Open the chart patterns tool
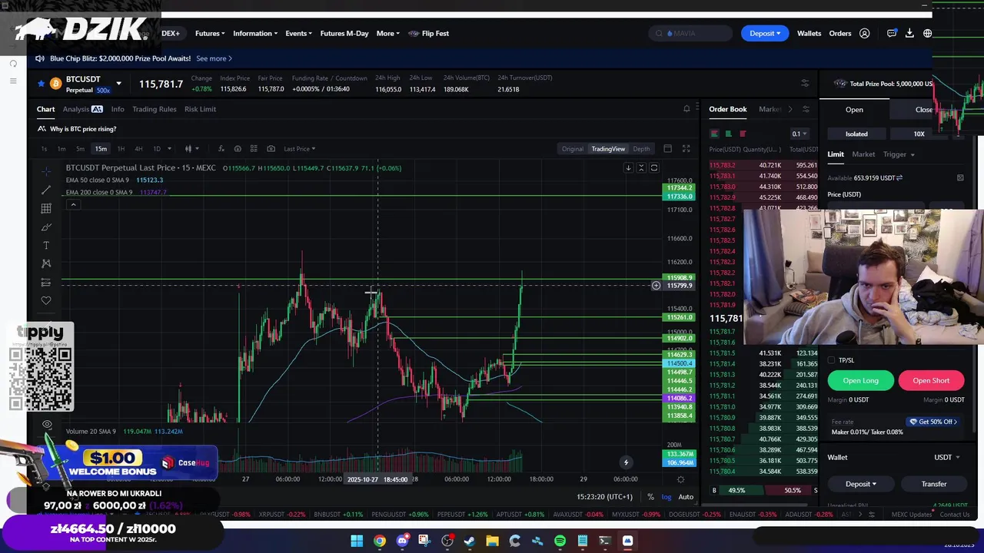The height and width of the screenshot is (553, 984). click(46, 263)
